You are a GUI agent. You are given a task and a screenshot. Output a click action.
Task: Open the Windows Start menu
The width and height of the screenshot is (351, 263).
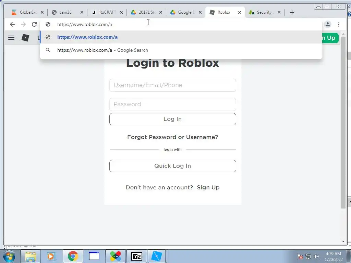pyautogui.click(x=9, y=256)
